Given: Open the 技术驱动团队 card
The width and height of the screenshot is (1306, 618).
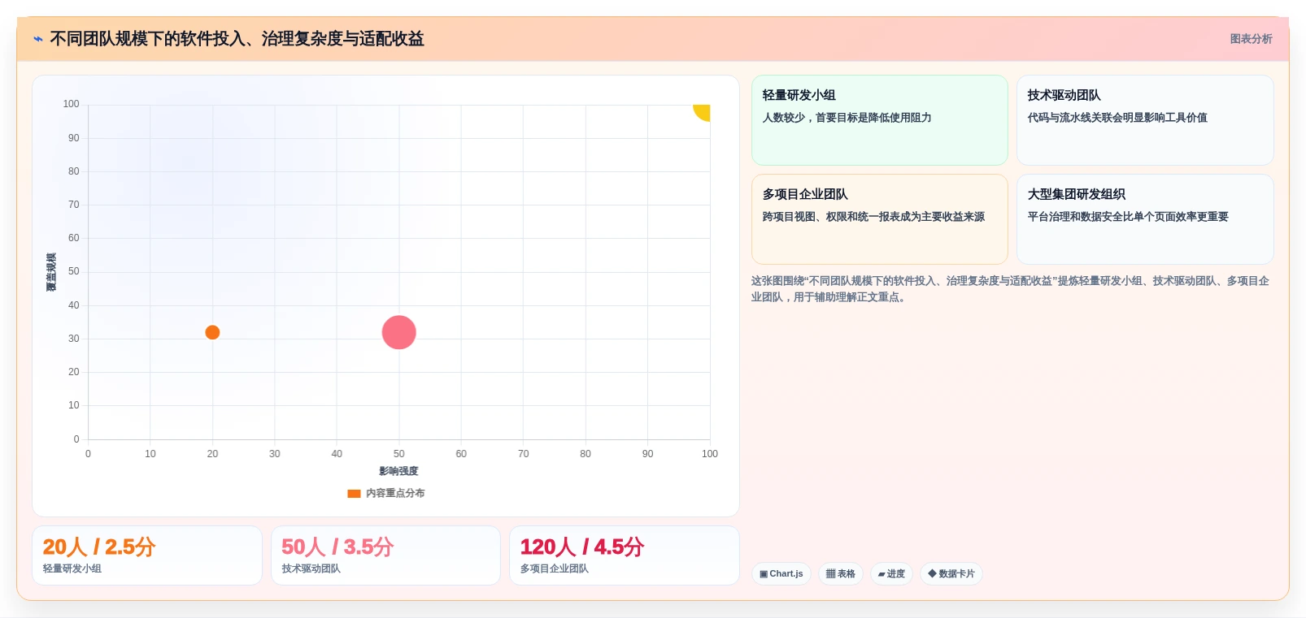Looking at the screenshot, I should 1145,120.
